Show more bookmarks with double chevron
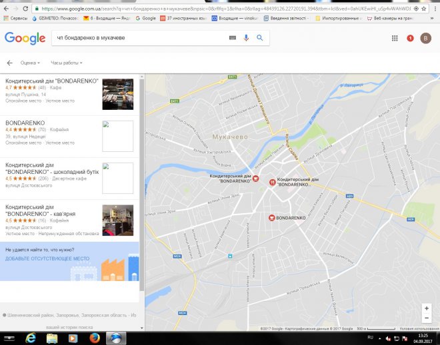440x345 pixels. coord(432,18)
